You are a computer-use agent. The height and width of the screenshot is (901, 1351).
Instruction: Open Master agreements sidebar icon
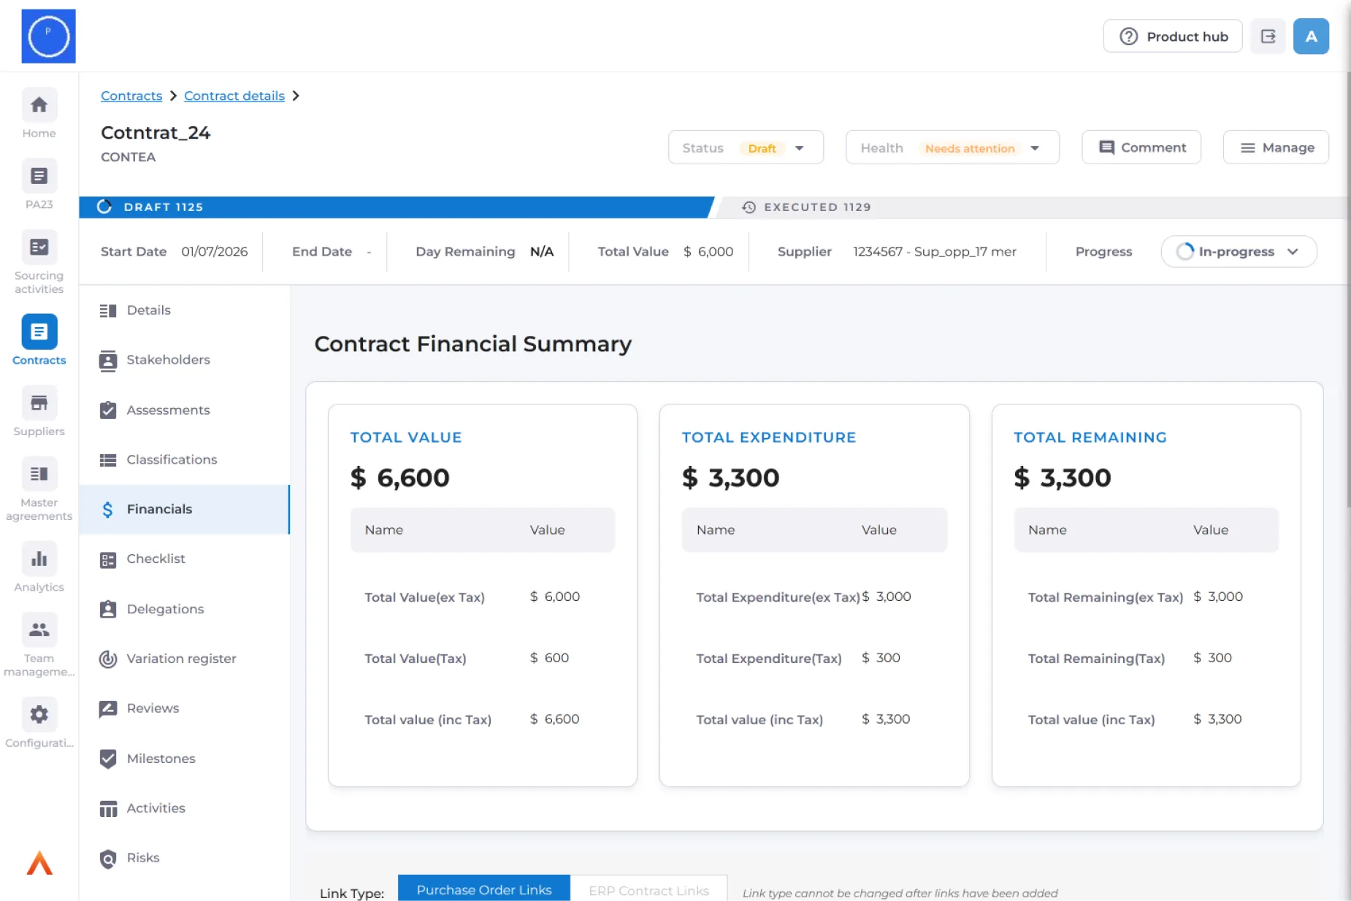coord(39,474)
